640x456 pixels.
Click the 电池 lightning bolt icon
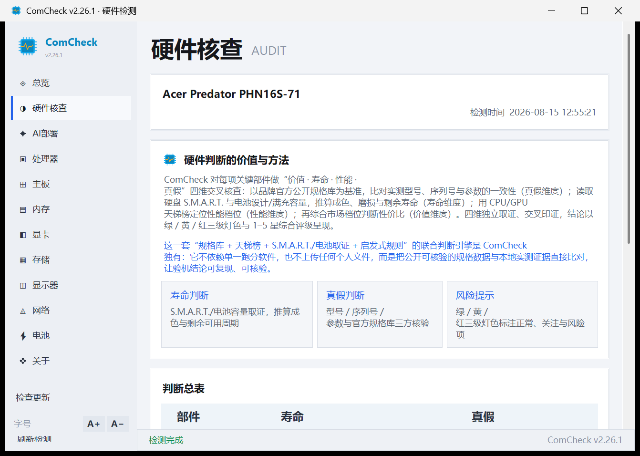click(x=23, y=336)
